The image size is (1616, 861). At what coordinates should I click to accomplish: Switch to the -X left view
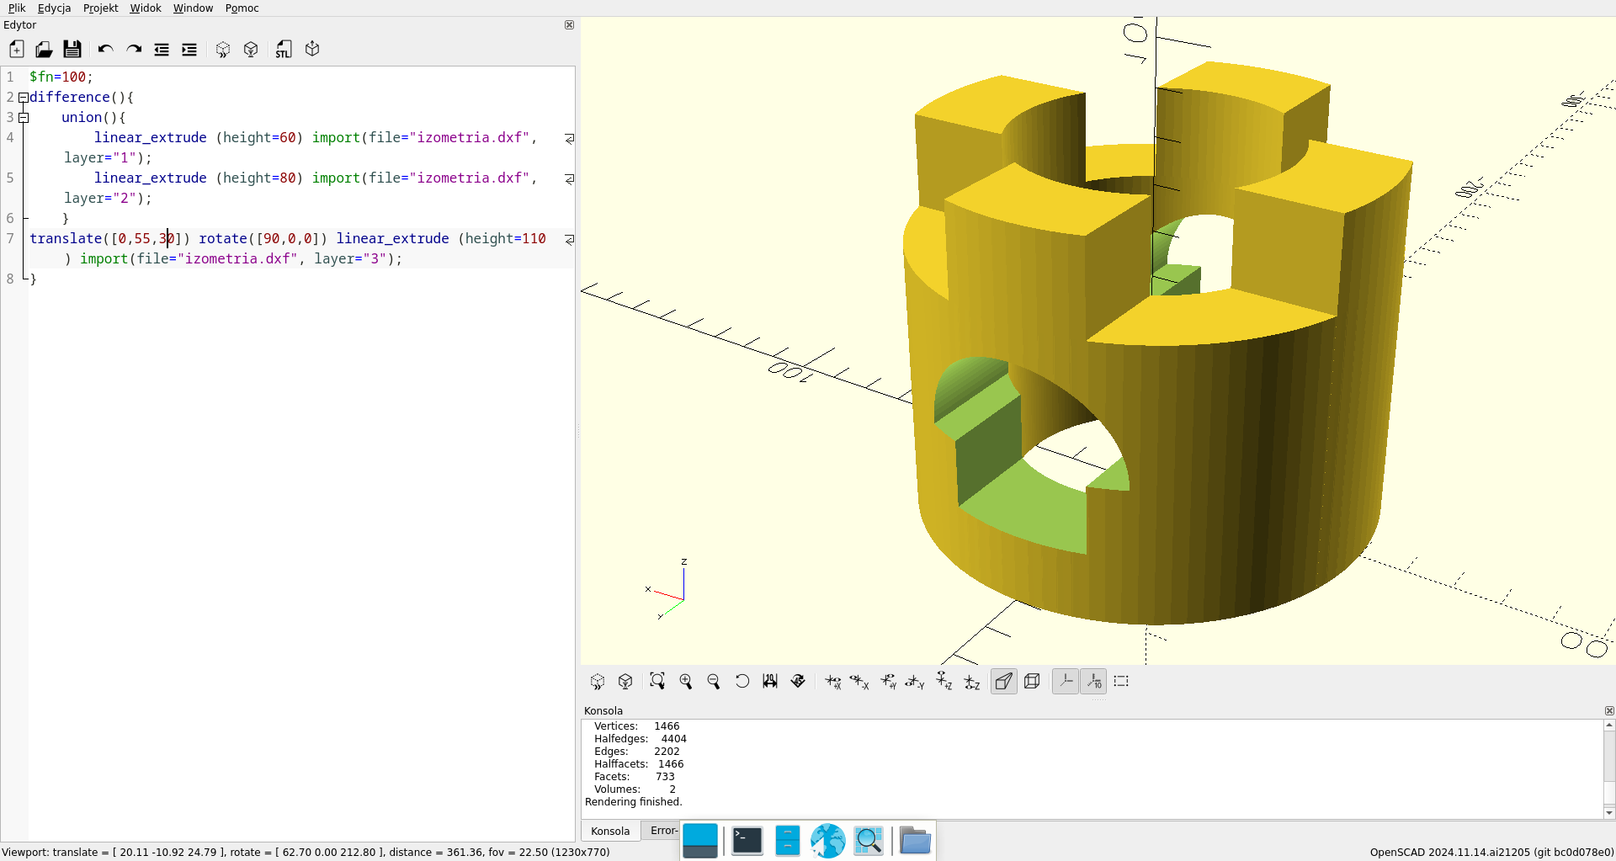pyautogui.click(x=860, y=682)
